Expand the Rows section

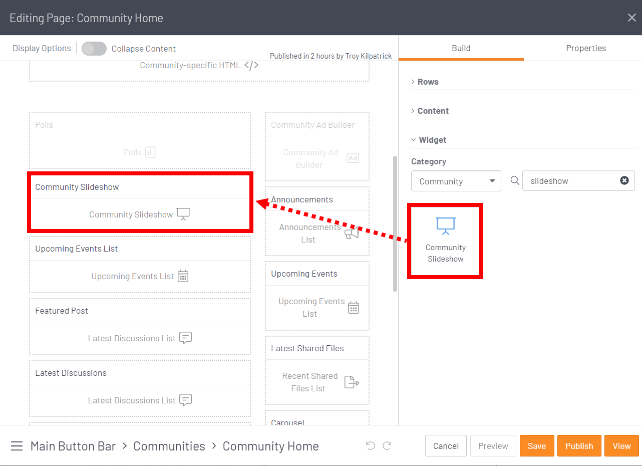pos(428,82)
